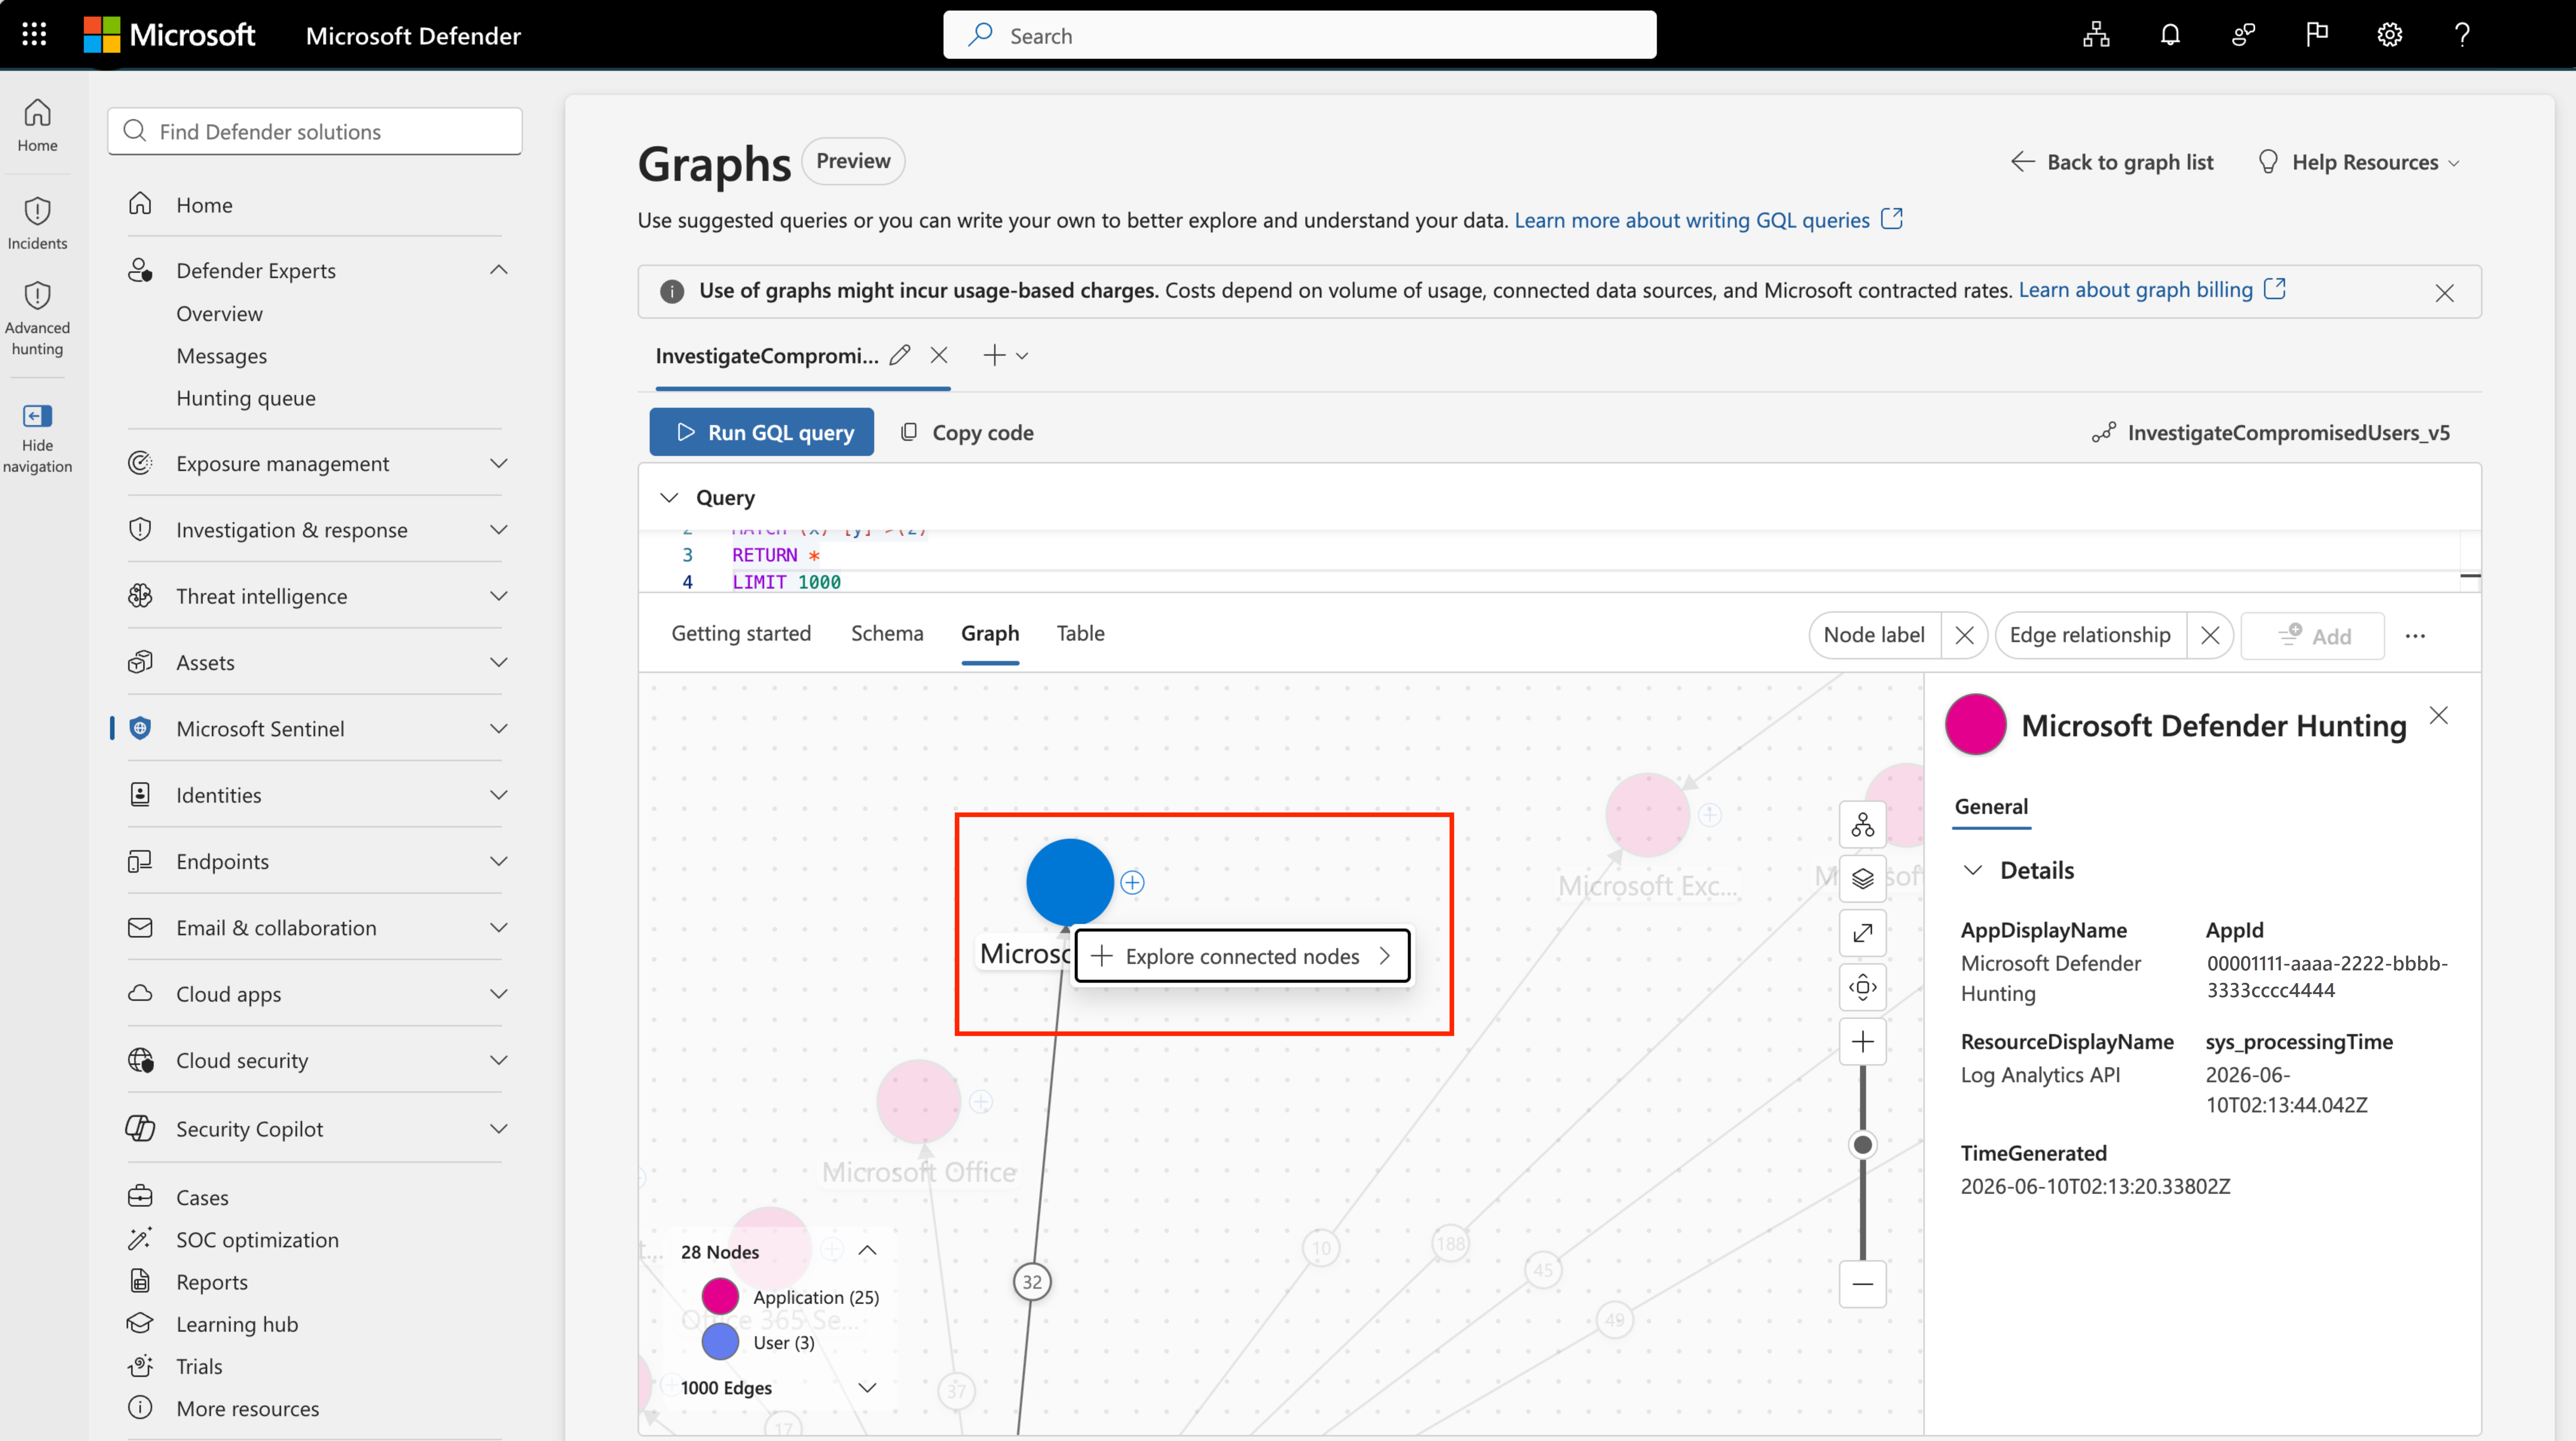Add a new query tab with plus icon
The image size is (2576, 1441).
coord(994,355)
